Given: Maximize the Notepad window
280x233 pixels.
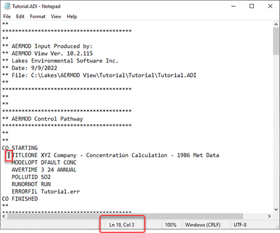Looking at the screenshot, I should [251, 6].
